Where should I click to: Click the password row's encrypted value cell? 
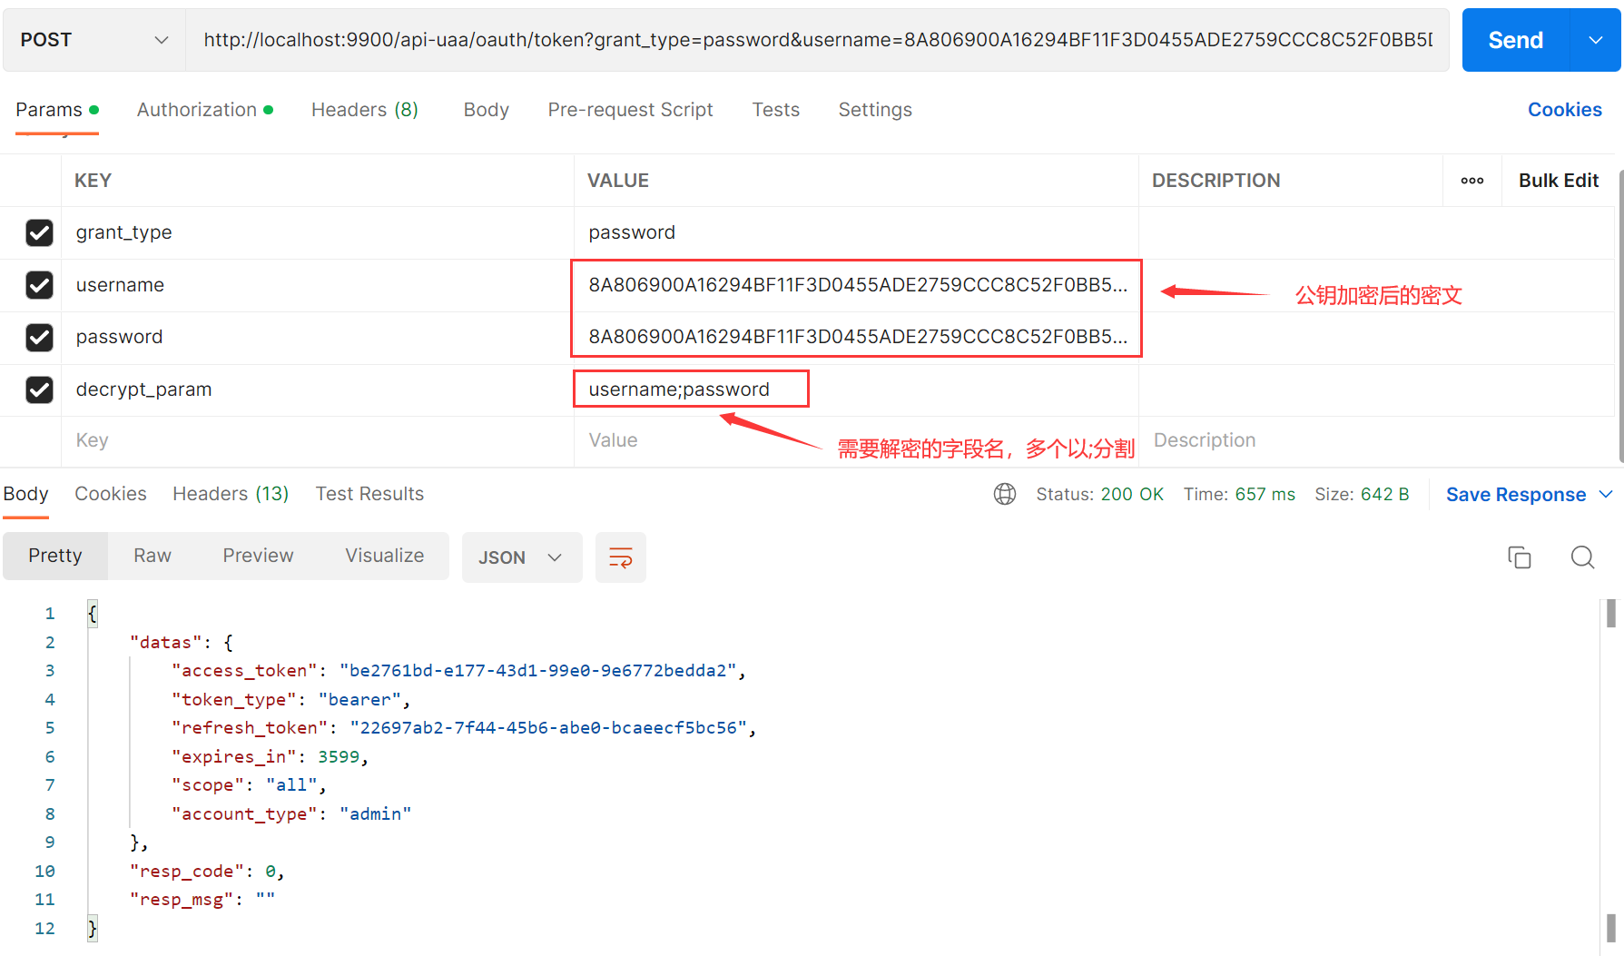coord(856,337)
